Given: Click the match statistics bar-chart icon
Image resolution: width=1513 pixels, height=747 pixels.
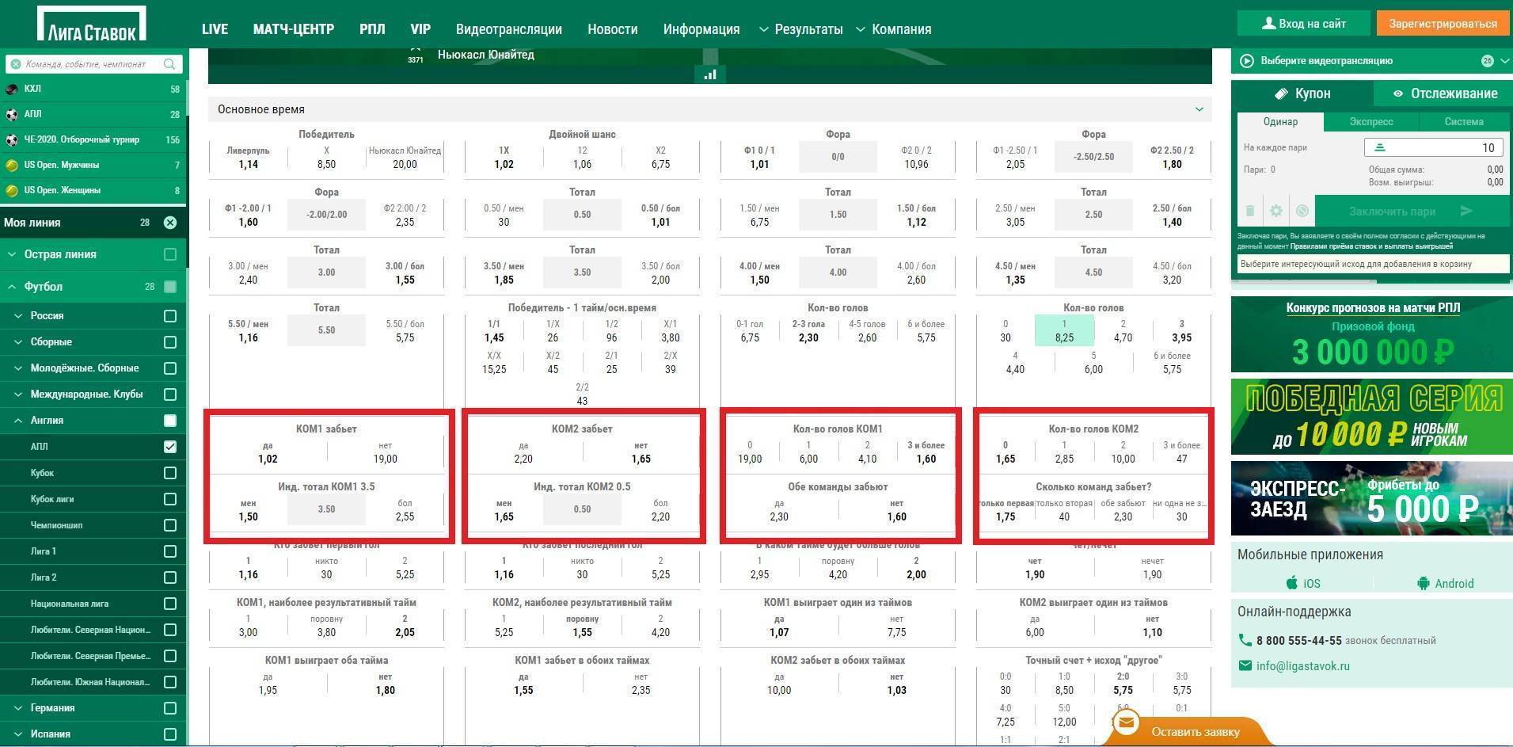Looking at the screenshot, I should (x=709, y=74).
